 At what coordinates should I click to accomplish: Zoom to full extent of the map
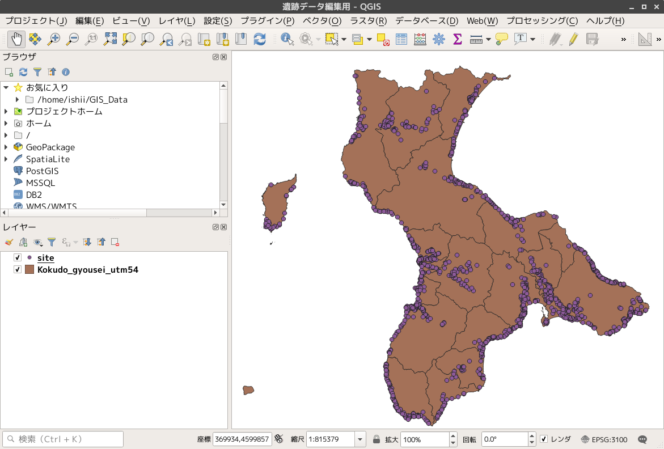tap(110, 39)
